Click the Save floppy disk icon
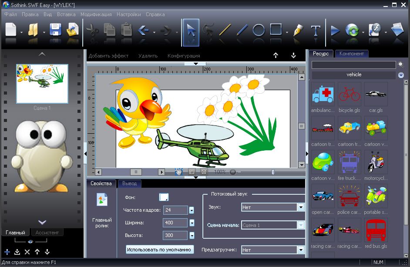 click(x=56, y=30)
